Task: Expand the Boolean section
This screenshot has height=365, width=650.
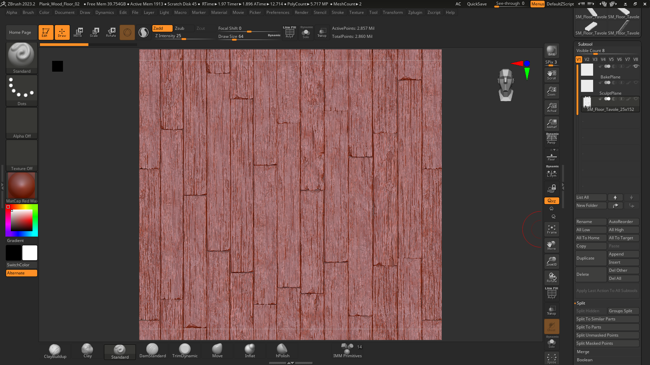Action: point(585,360)
